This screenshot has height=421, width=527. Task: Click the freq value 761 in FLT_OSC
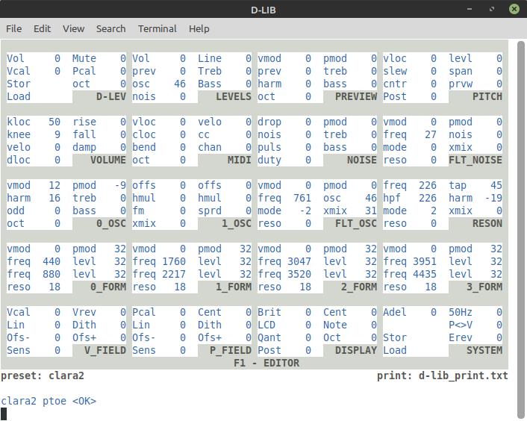302,199
